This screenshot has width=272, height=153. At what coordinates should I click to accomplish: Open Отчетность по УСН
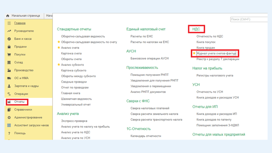pos(210,92)
